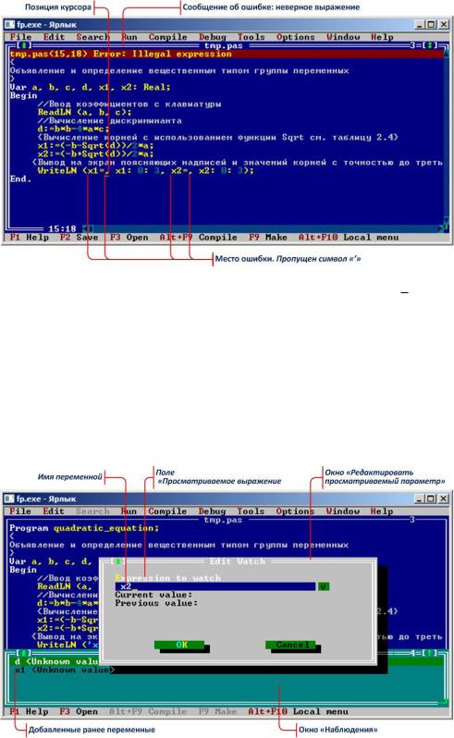Open File menu in top IDE window
454x738 pixels.
(x=20, y=37)
